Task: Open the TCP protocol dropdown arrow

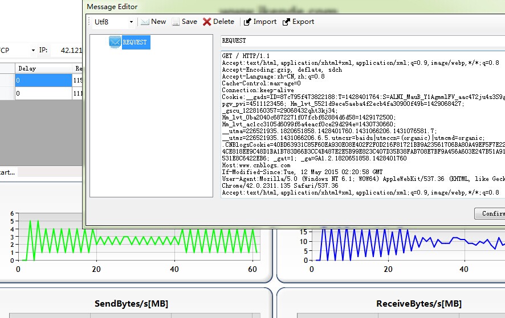Action: tap(33, 51)
